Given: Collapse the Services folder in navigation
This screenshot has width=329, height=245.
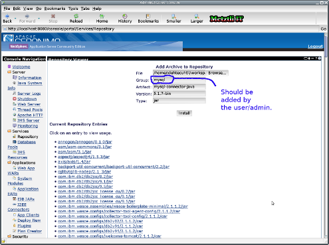Looking at the screenshot, I should [x=9, y=131].
